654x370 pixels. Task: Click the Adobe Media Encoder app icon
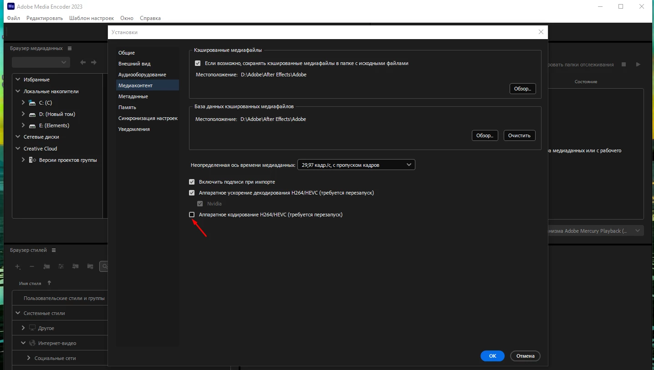point(11,6)
